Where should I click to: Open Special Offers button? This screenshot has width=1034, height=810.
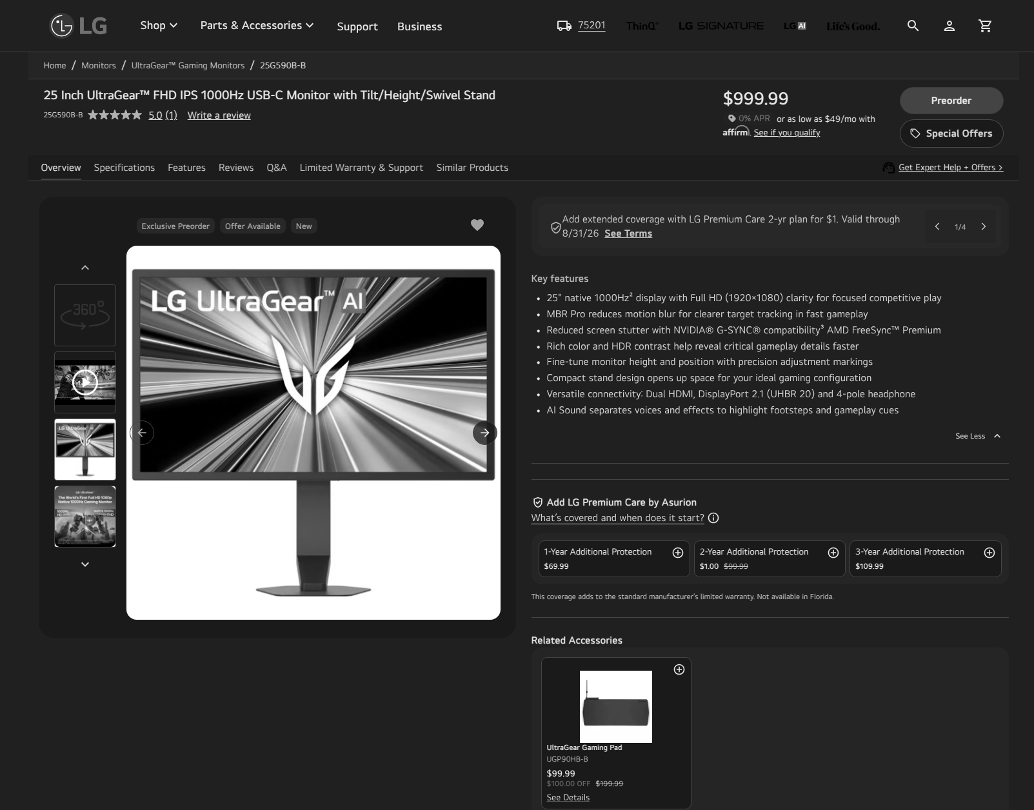pos(951,133)
